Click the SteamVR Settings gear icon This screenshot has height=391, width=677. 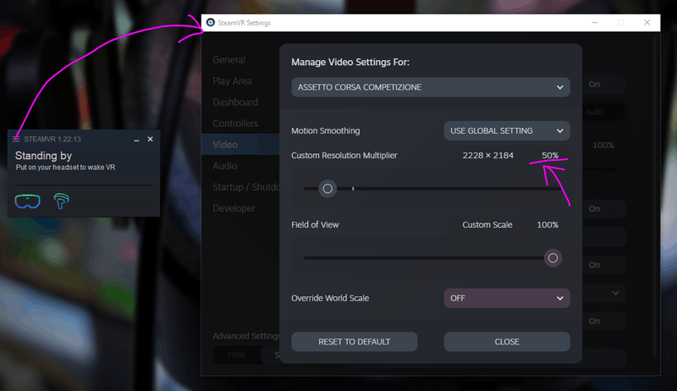click(x=210, y=23)
